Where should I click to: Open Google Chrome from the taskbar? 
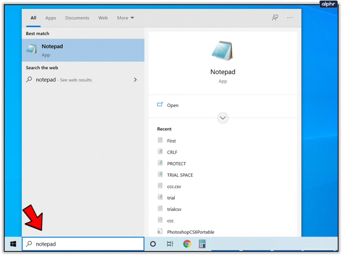(187, 244)
